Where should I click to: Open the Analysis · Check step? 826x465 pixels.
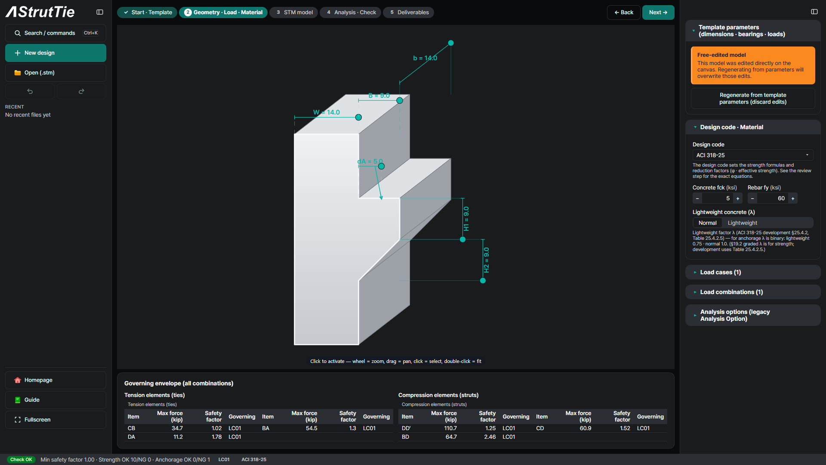351,12
